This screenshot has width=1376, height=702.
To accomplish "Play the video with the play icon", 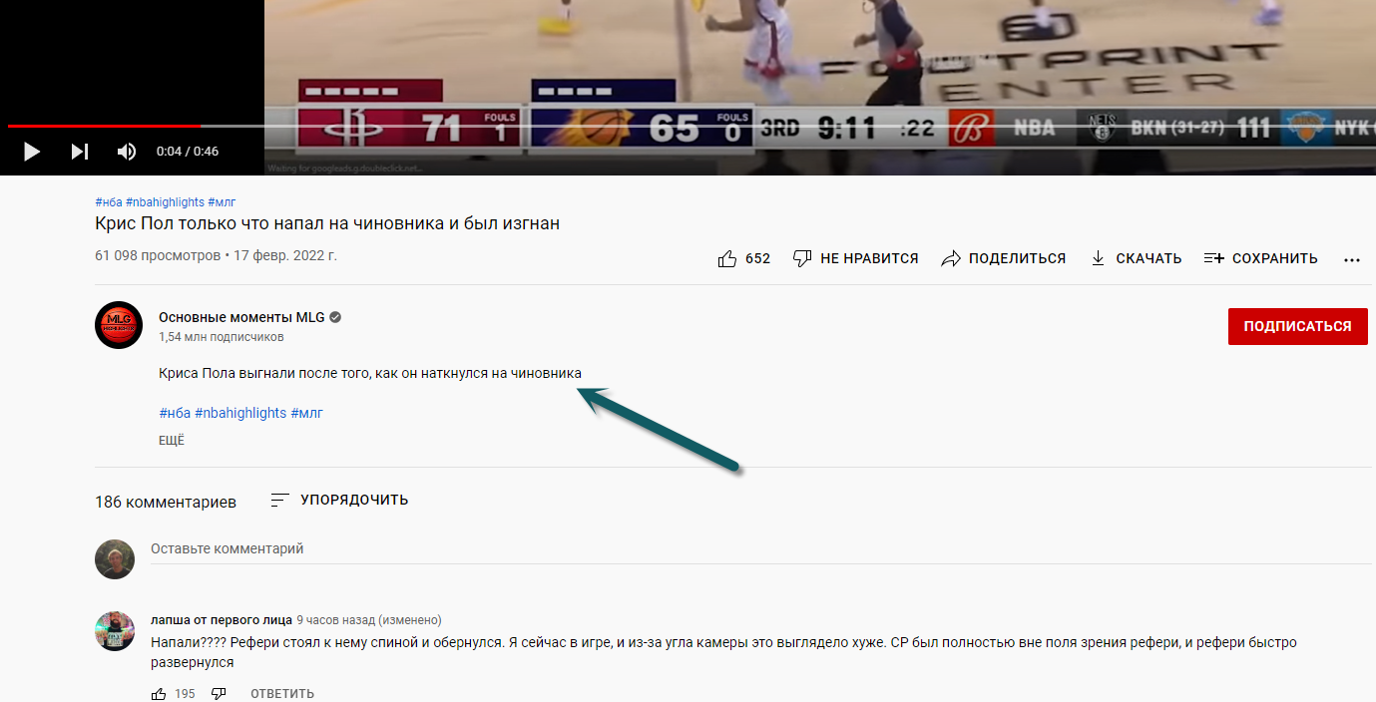I will pos(32,152).
